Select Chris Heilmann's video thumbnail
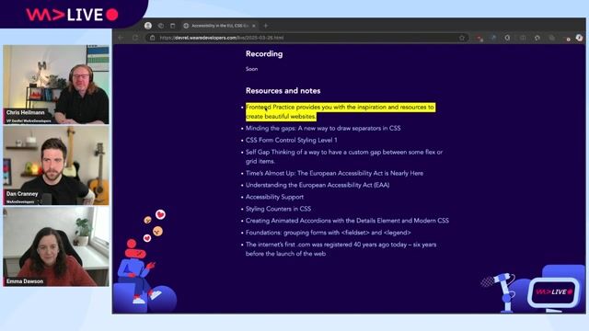Screen dimensions: 589x331 pos(56,85)
